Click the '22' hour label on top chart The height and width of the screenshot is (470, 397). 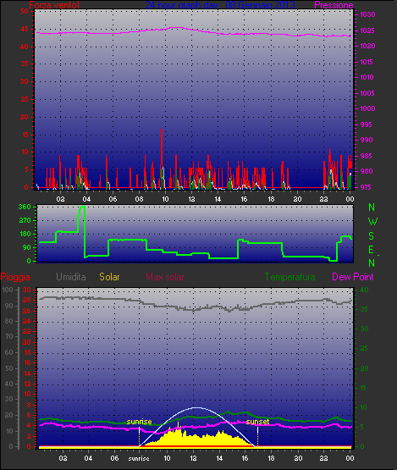coord(323,199)
